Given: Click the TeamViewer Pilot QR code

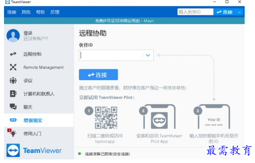Looking at the screenshot, I should point(106,118).
